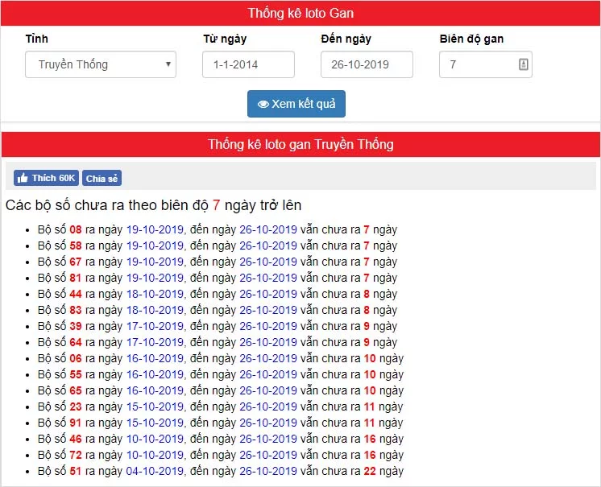Viewport: 601px width, 487px height.
Task: Click the Thống kê loto gan Truyền Thống banner
Action: tap(300, 144)
